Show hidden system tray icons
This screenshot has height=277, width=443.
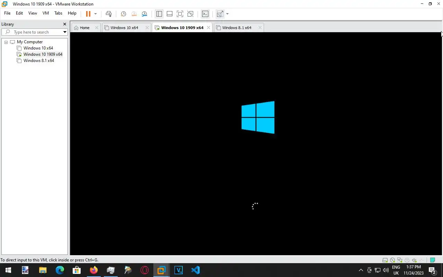point(361,270)
